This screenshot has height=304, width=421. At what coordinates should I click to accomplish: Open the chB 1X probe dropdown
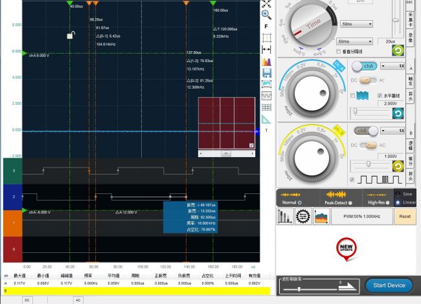pos(393,131)
